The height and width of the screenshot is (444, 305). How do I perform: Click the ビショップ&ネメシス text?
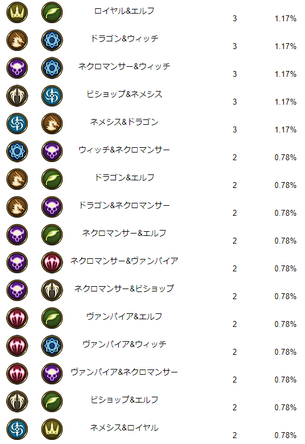click(124, 94)
